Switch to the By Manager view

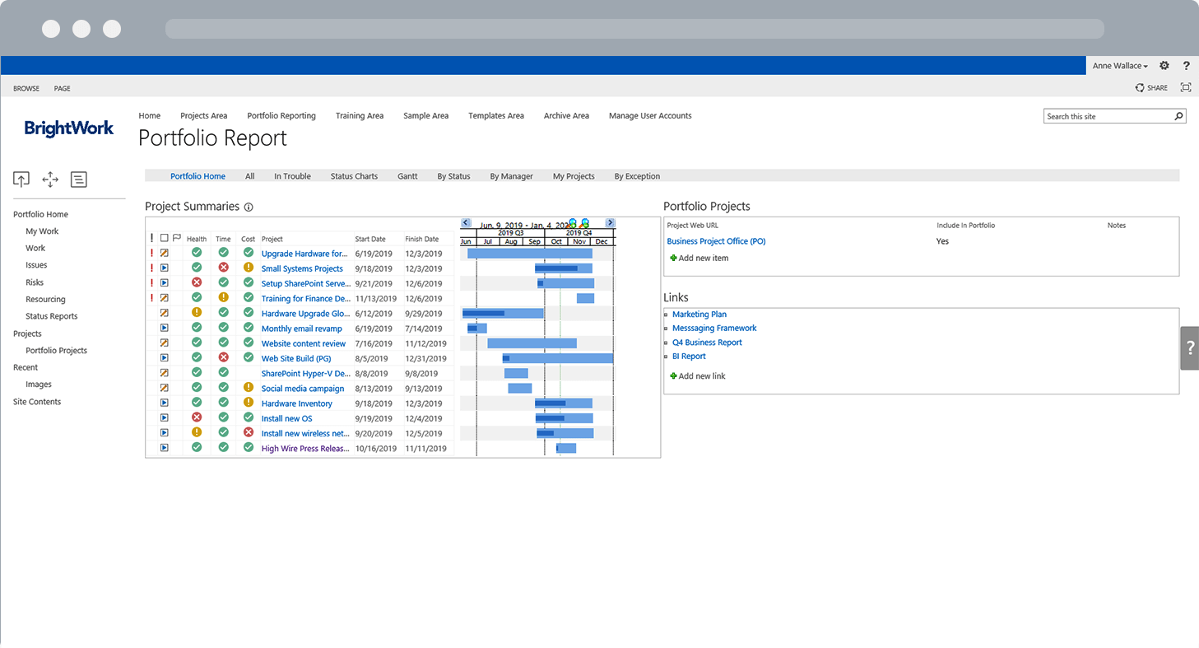click(x=512, y=176)
